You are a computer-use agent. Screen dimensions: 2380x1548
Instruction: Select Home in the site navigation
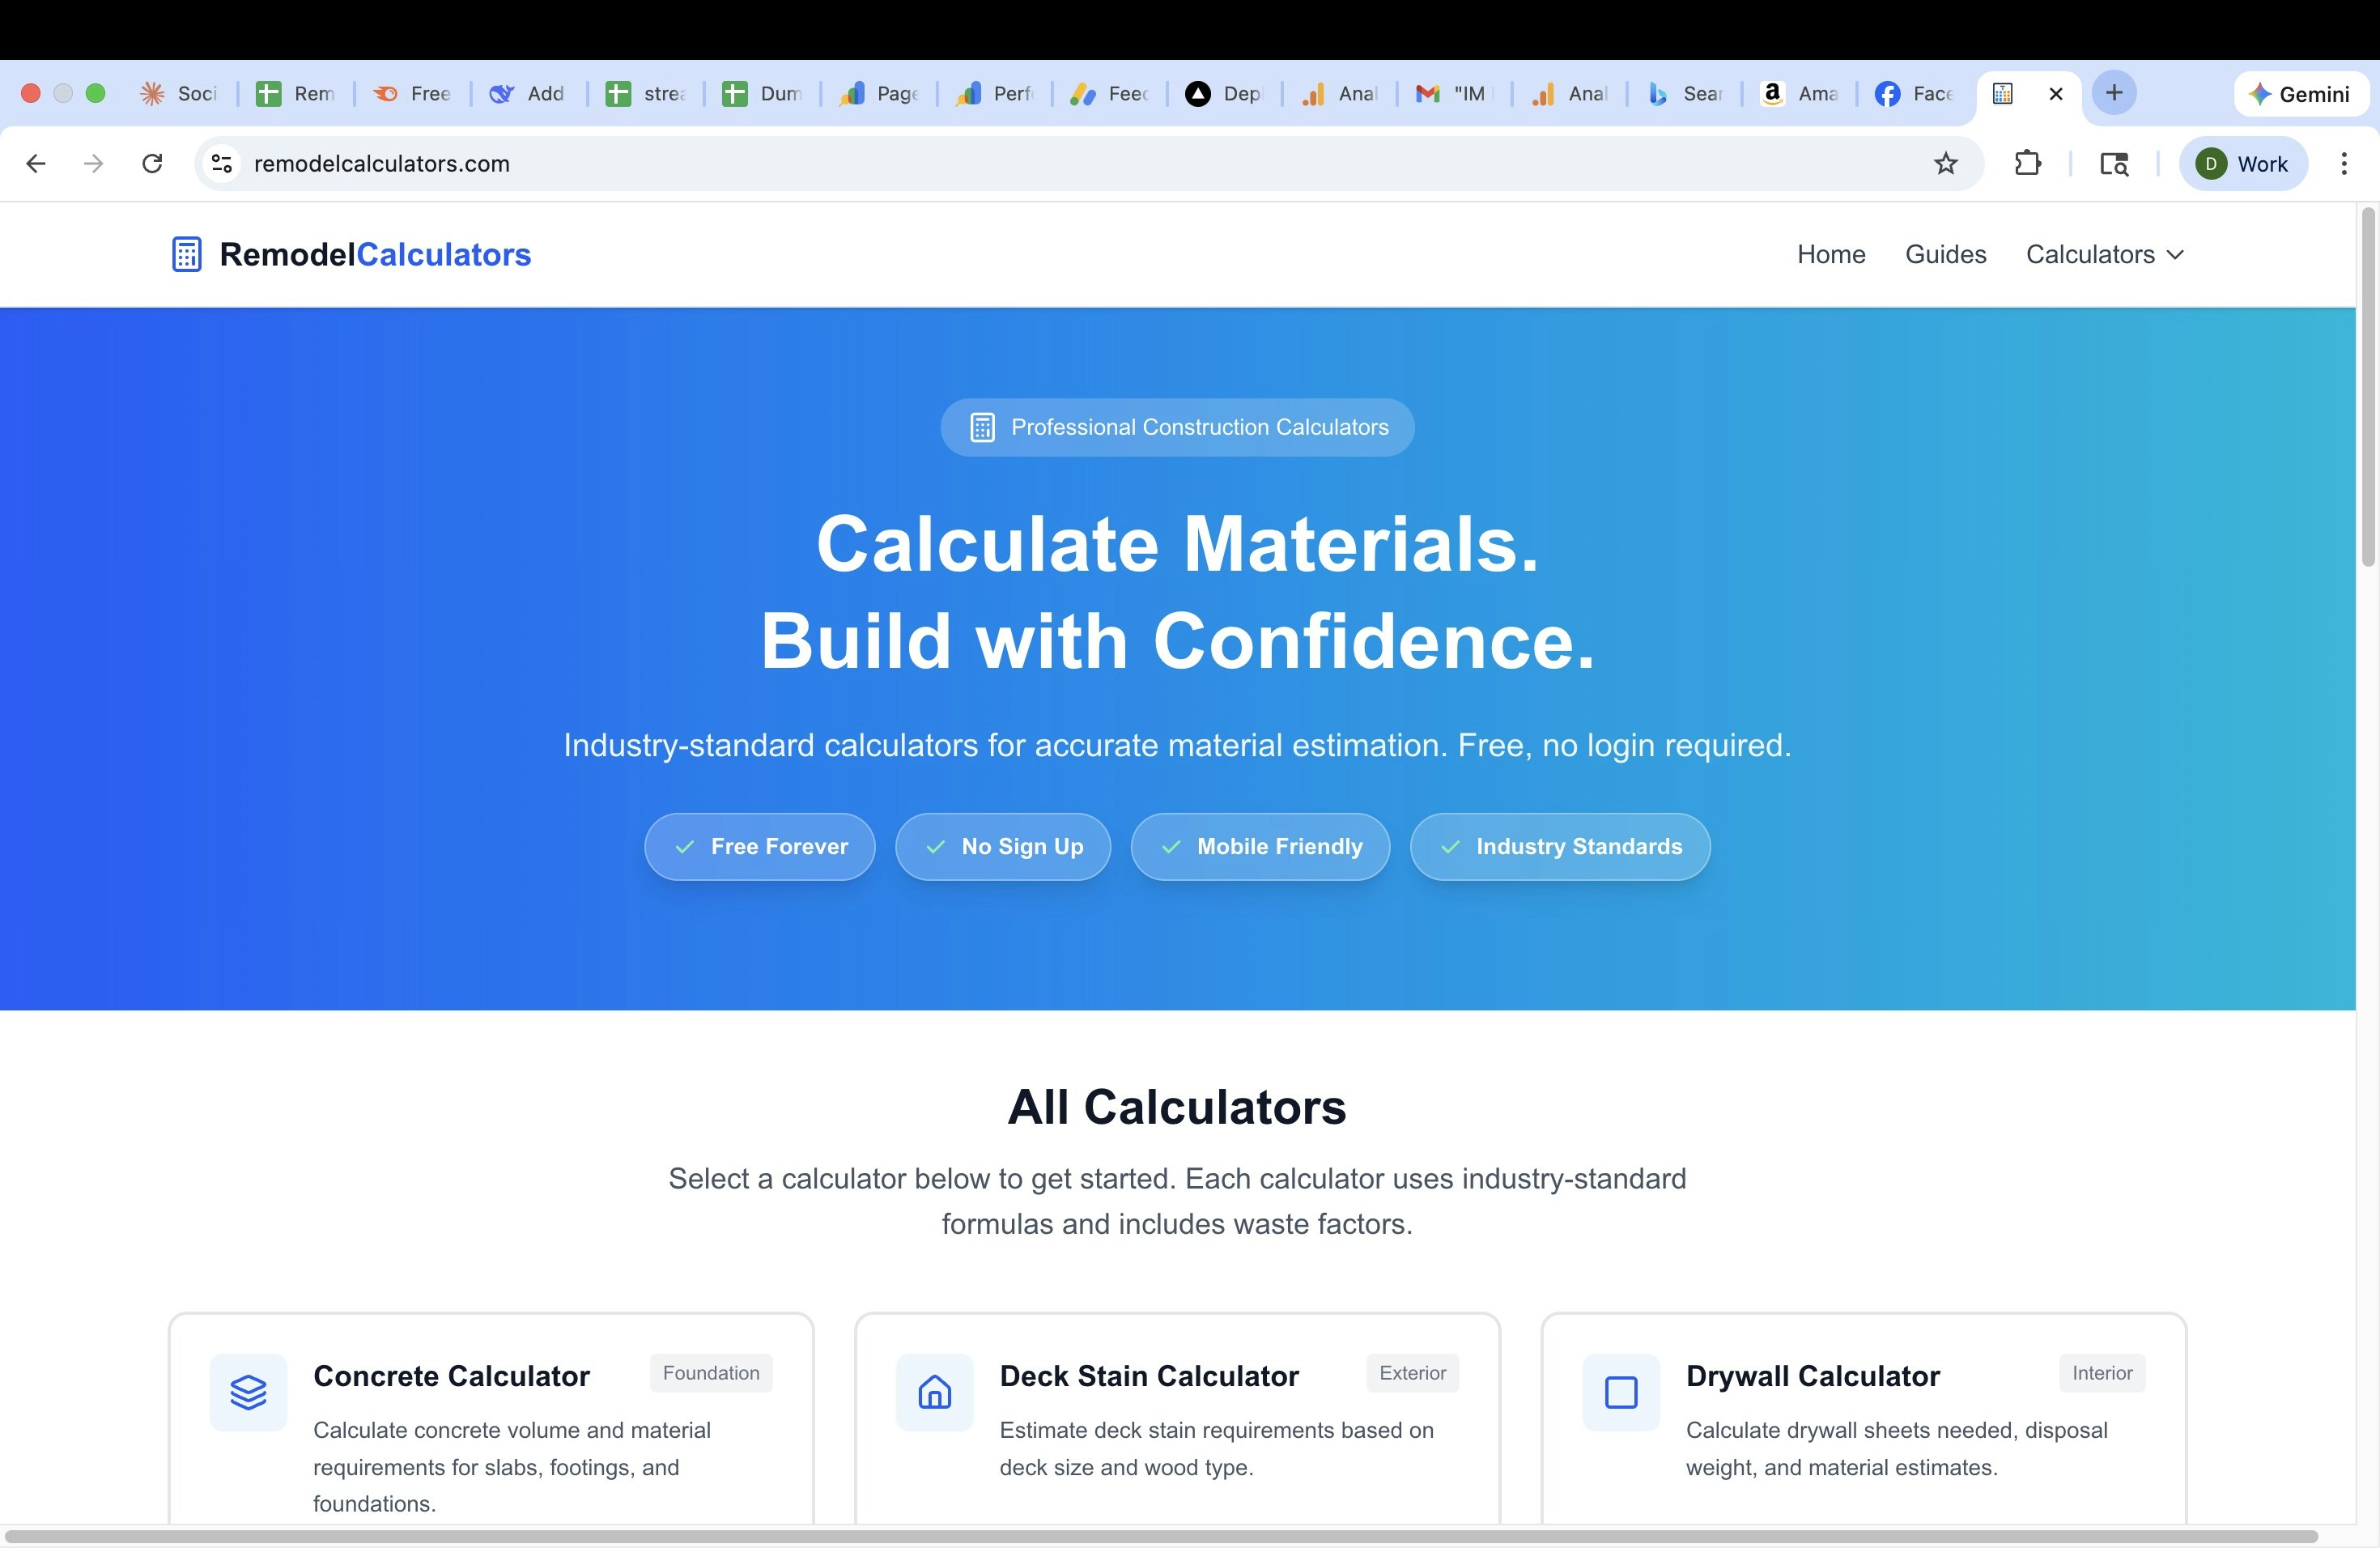click(x=1830, y=254)
